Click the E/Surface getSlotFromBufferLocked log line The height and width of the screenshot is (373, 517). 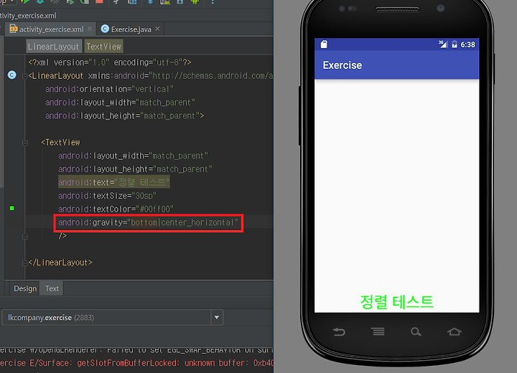136,363
